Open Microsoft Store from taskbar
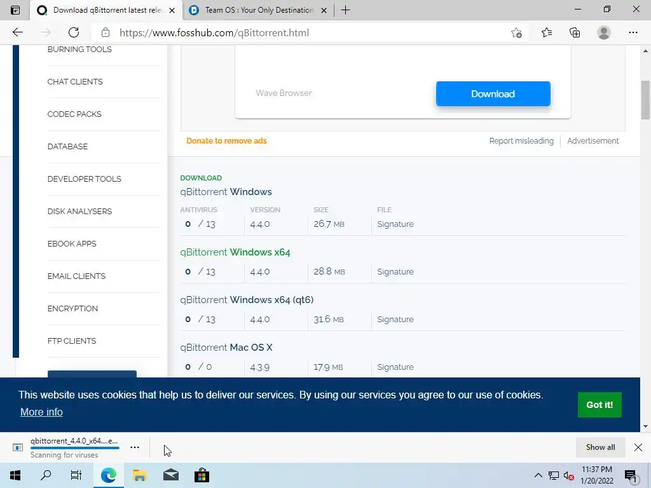This screenshot has height=488, width=651. pyautogui.click(x=202, y=475)
